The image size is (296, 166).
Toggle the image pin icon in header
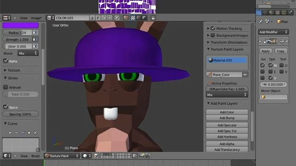point(117,18)
